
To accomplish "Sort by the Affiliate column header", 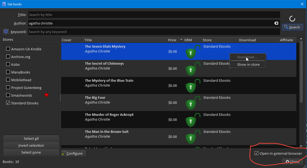I will pos(287,40).
